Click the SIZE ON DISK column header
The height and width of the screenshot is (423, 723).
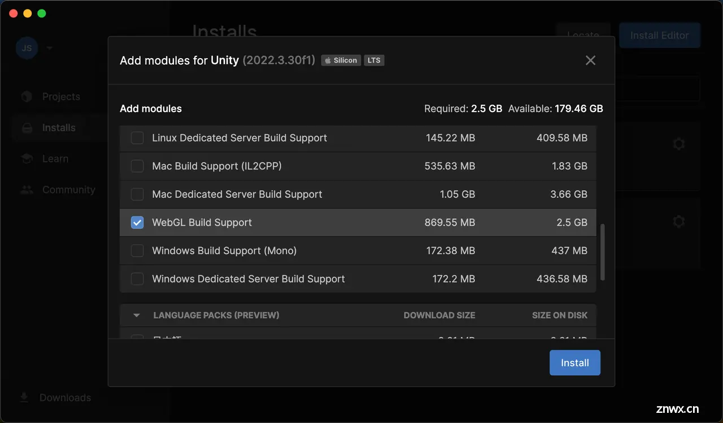point(560,315)
